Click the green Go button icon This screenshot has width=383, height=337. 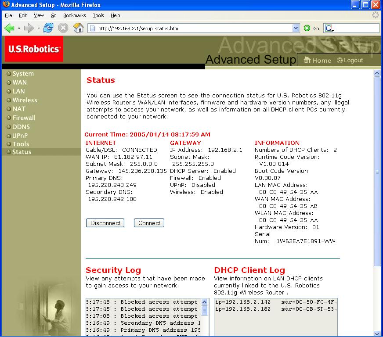[x=307, y=29]
